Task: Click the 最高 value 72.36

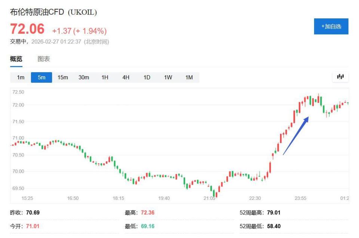Action: pyautogui.click(x=148, y=213)
